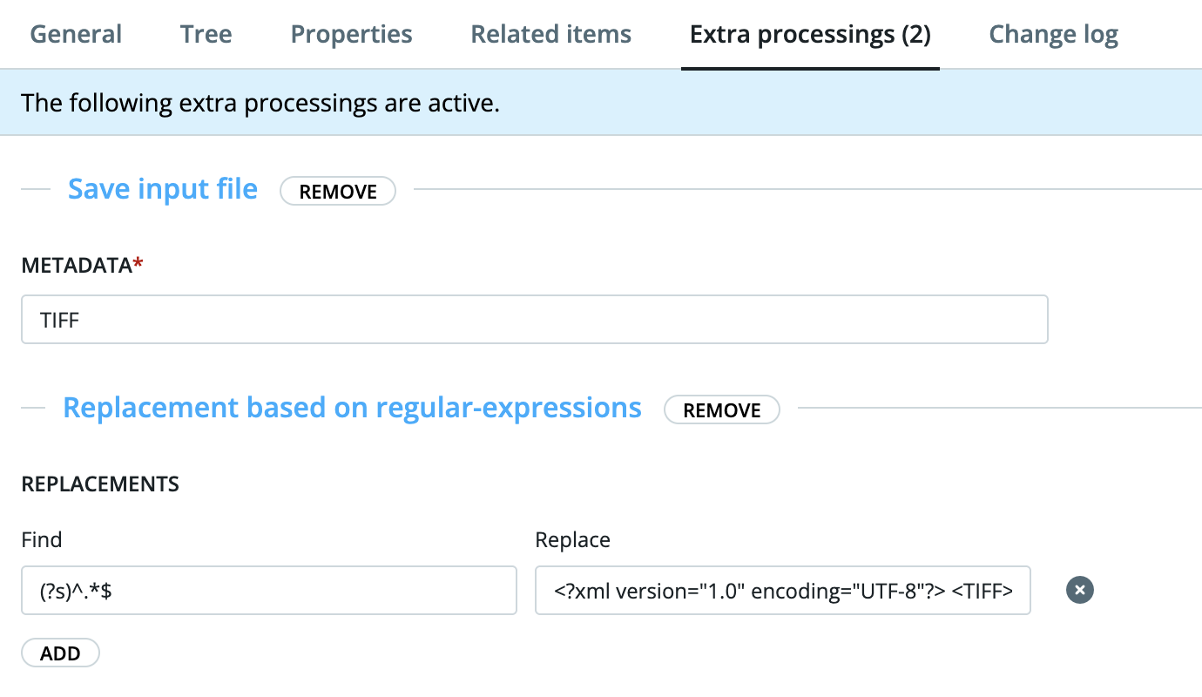This screenshot has height=697, width=1202.
Task: Remove the regular-expressions replacement processing
Action: (x=722, y=410)
